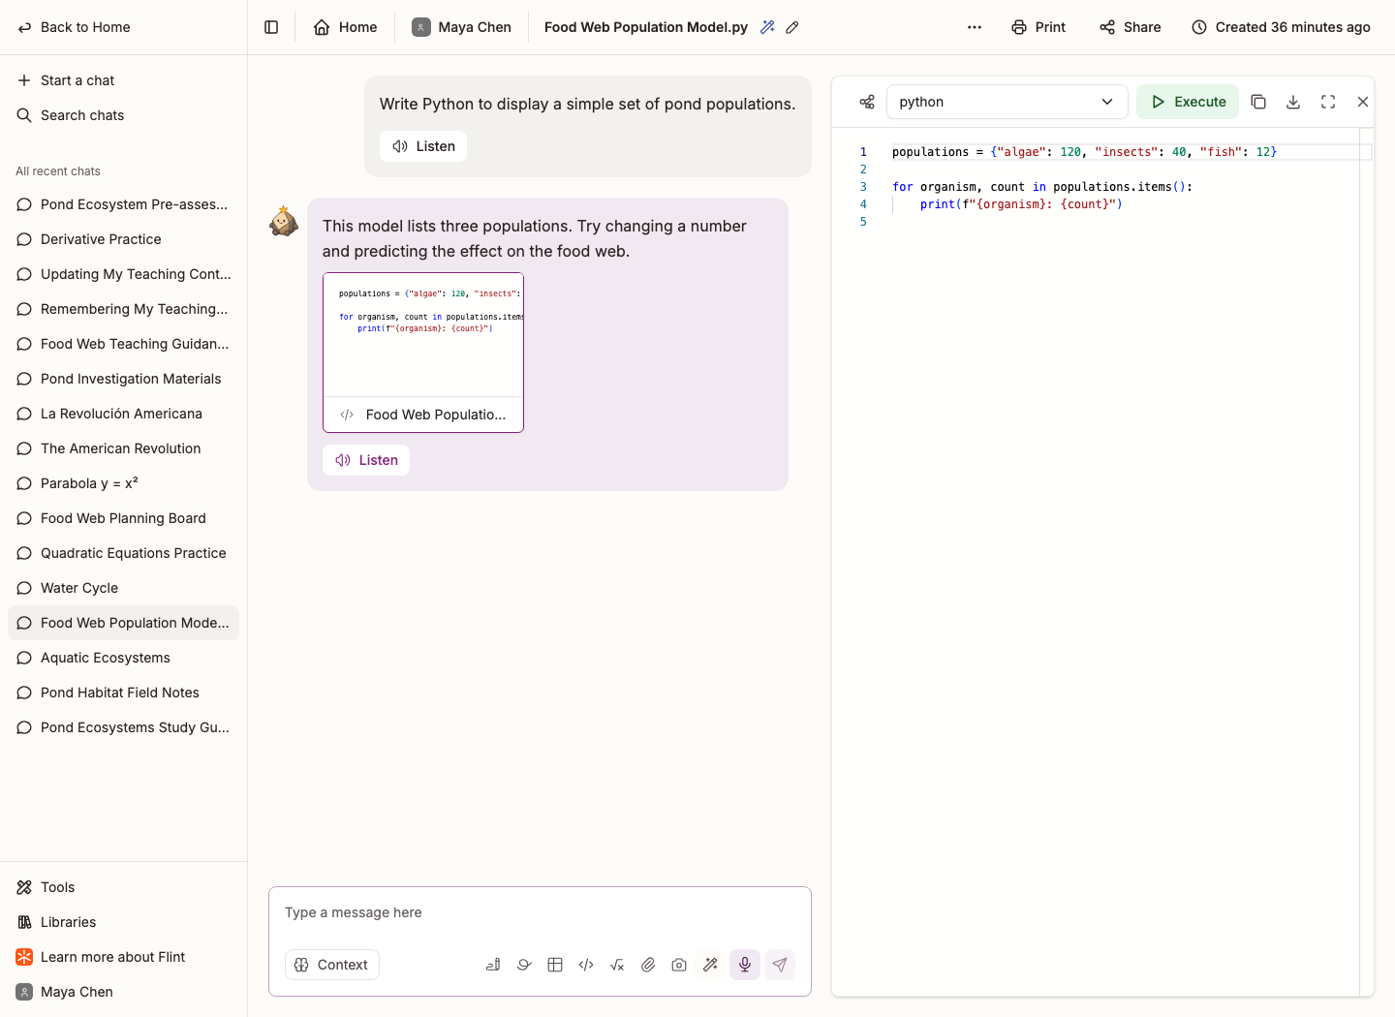Open Derivative Practice chat
Screen dimensions: 1395x1017
(123, 239)
